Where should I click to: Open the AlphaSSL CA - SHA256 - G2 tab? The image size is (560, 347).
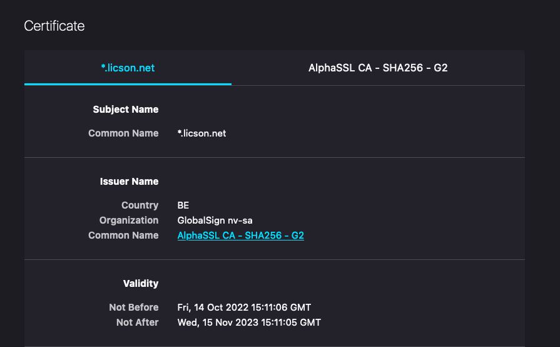[x=378, y=68]
